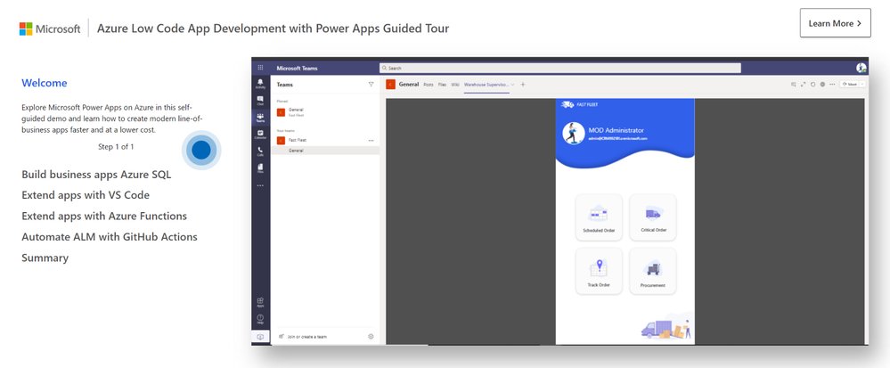The width and height of the screenshot is (890, 368).
Task: Switch to the Wiki tab
Action: tap(455, 84)
